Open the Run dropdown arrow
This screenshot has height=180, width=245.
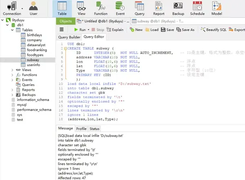(x=89, y=29)
